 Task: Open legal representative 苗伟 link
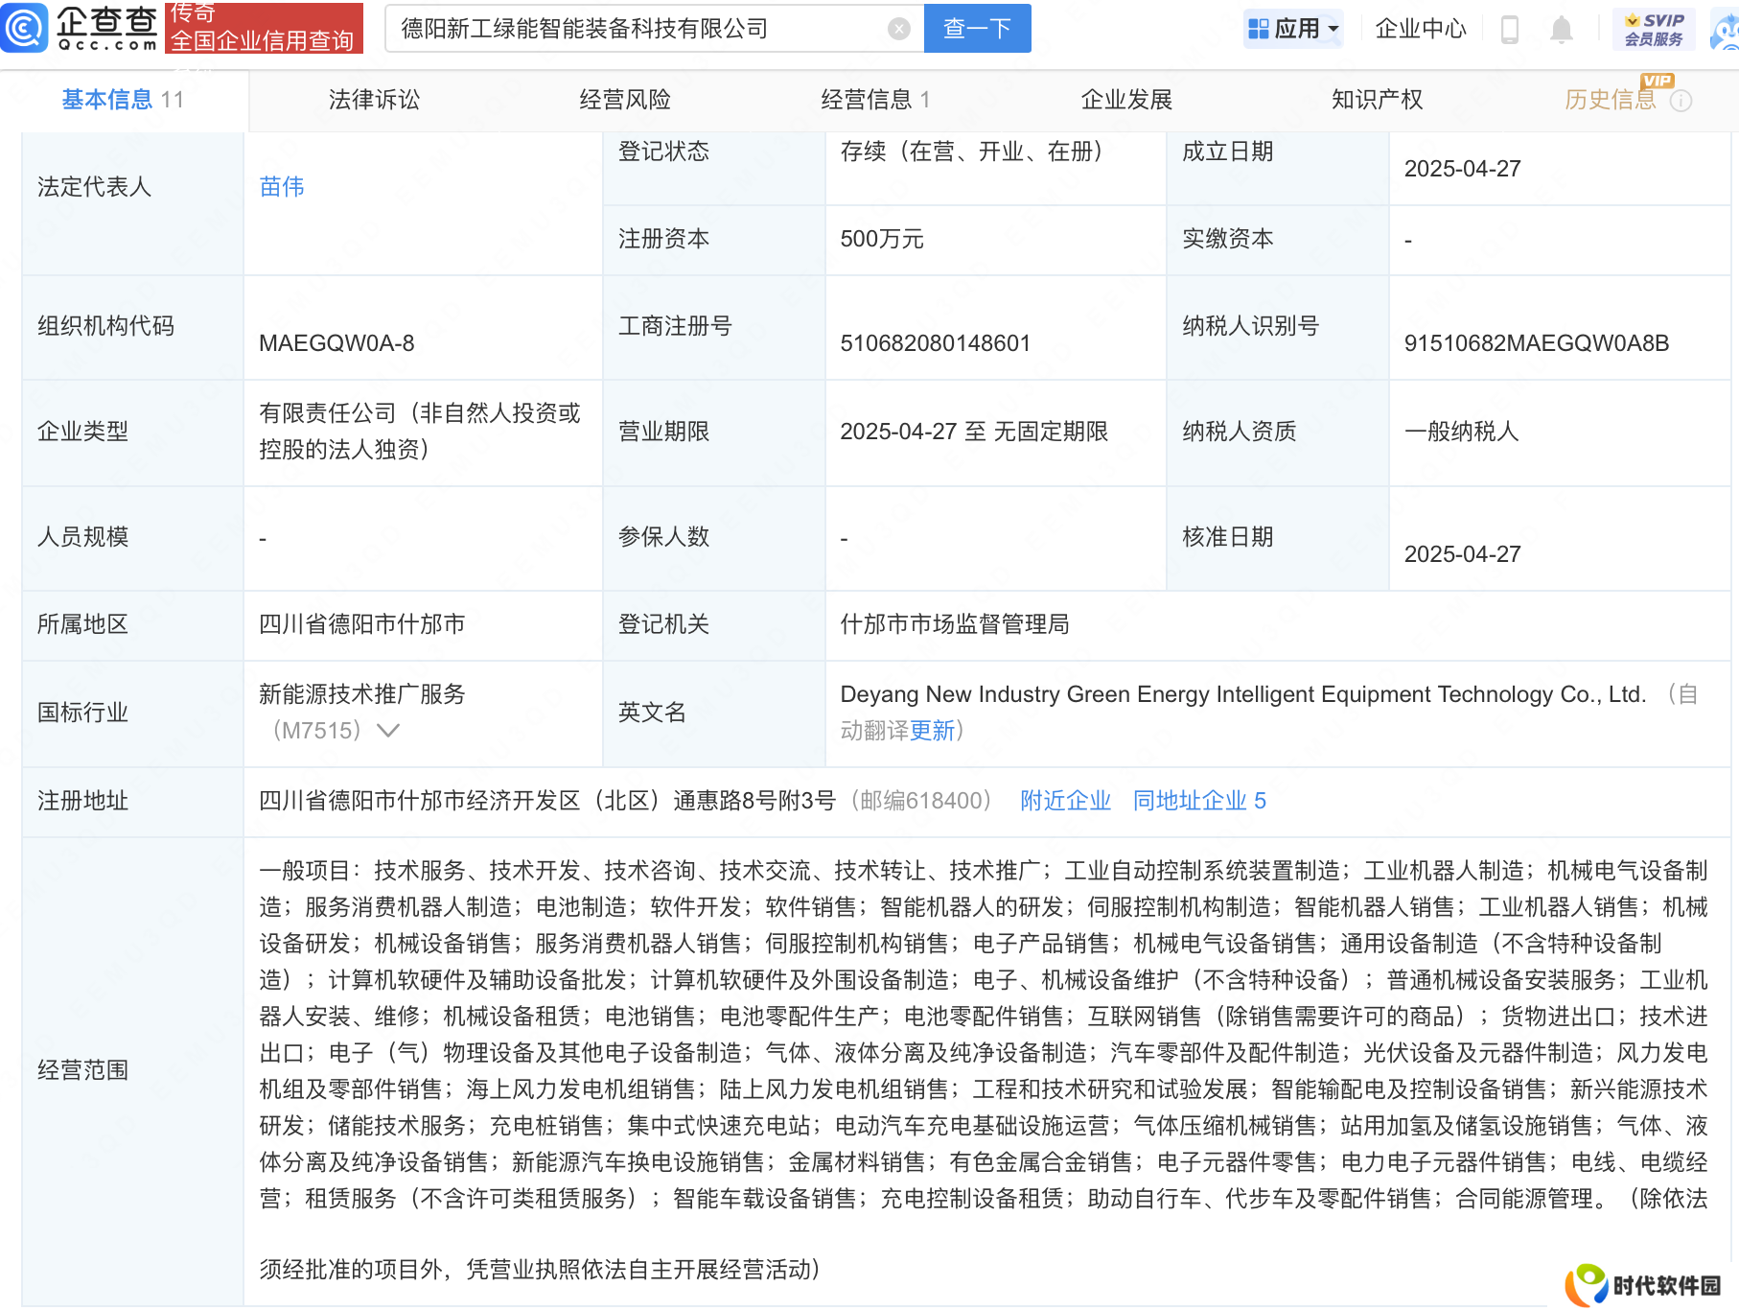click(x=282, y=187)
